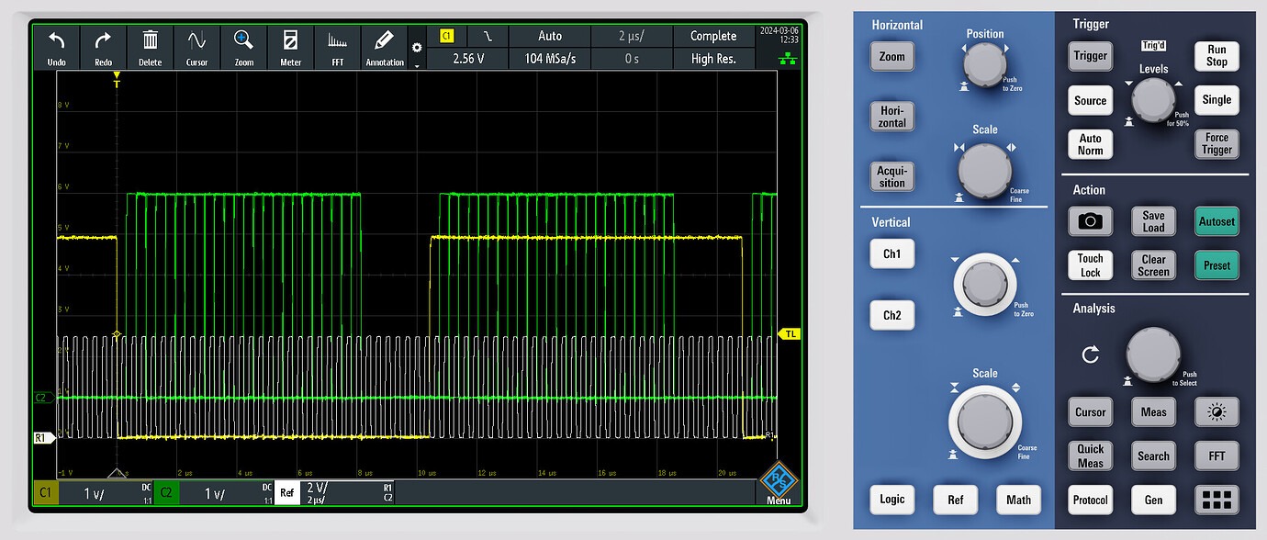Viewport: 1267px width, 540px height.
Task: Select the Cursor tool icon
Action: point(196,47)
